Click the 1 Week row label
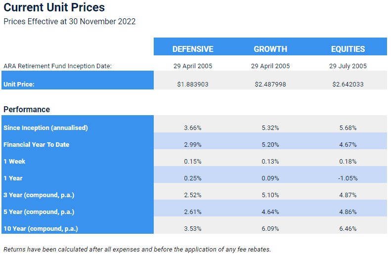The image size is (391, 256). point(14,162)
